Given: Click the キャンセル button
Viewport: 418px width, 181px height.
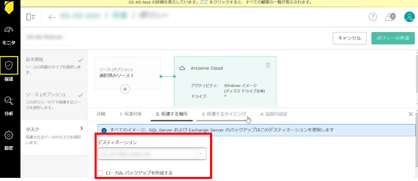Looking at the screenshot, I should coord(350,38).
